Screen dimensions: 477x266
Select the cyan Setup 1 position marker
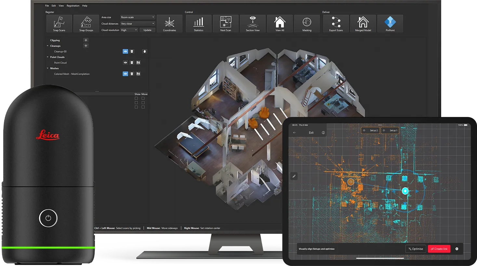tap(405, 191)
